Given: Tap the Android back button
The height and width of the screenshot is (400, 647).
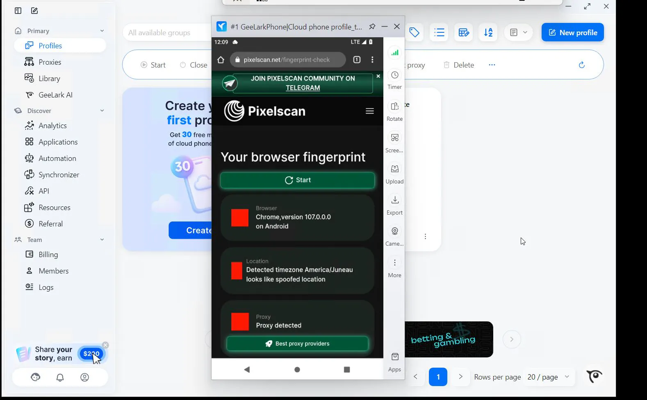Looking at the screenshot, I should (x=247, y=369).
